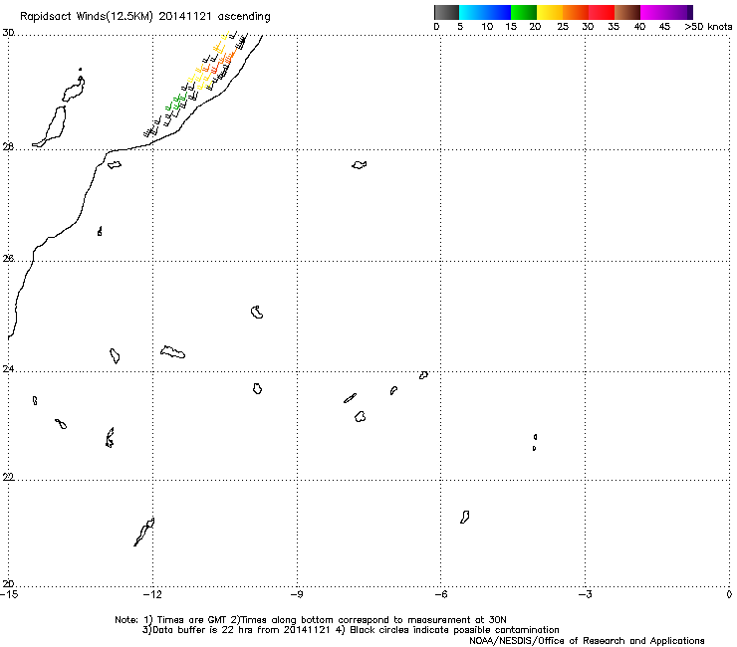Click the cyan-to-blue 5-15 knots legend gradient
This screenshot has width=737, height=647.
[x=485, y=12]
